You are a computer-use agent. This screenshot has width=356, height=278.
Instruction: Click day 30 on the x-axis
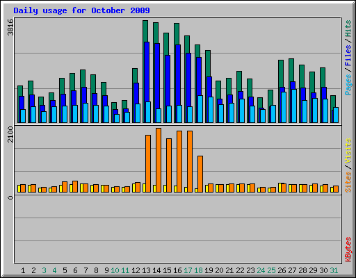click(x=323, y=270)
